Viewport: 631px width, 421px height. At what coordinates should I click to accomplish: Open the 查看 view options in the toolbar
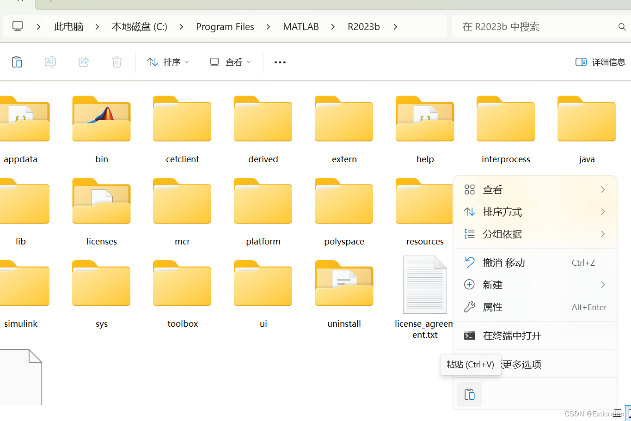click(229, 61)
